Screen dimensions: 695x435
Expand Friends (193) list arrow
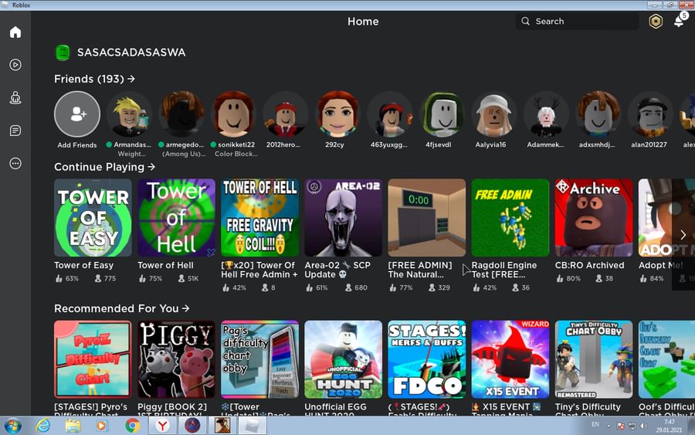[131, 79]
